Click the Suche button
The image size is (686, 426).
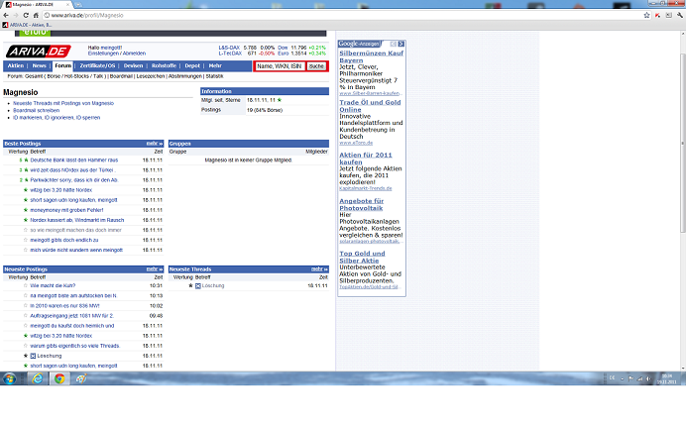pyautogui.click(x=317, y=66)
